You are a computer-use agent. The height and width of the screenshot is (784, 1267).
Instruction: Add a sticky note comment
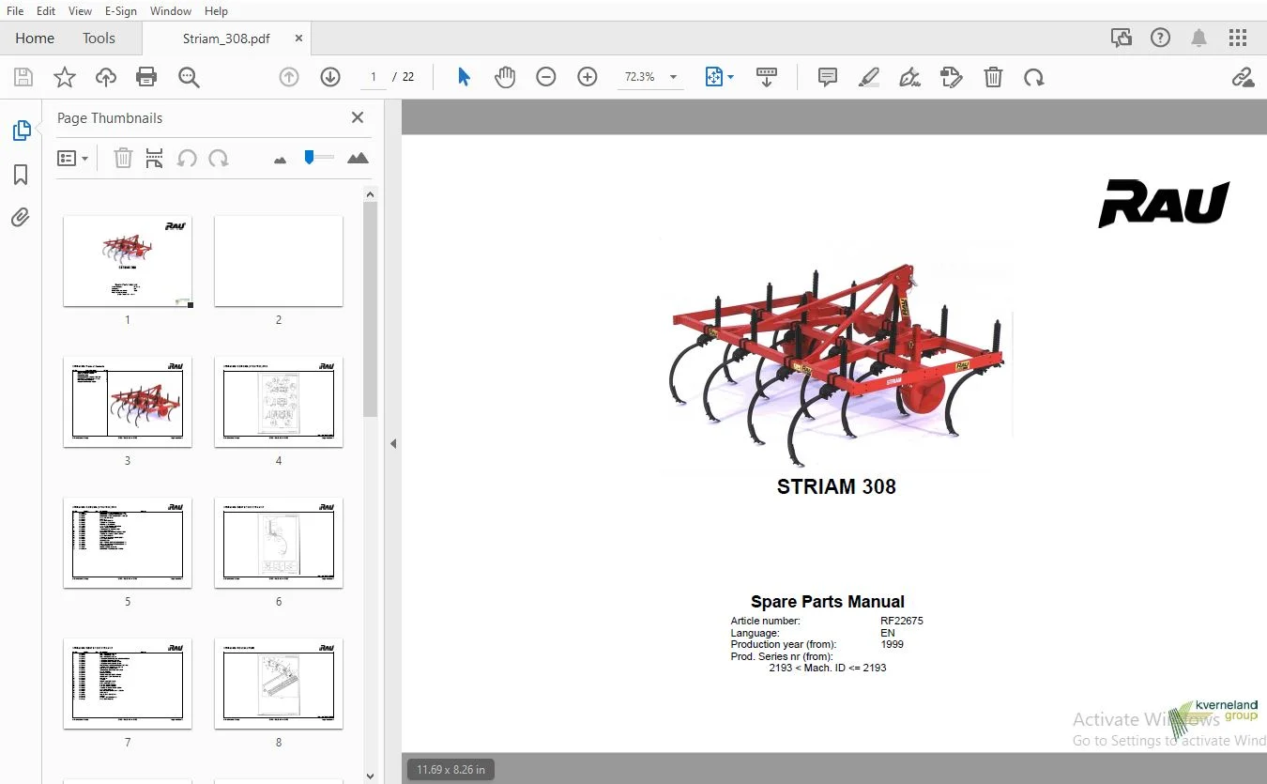828,77
